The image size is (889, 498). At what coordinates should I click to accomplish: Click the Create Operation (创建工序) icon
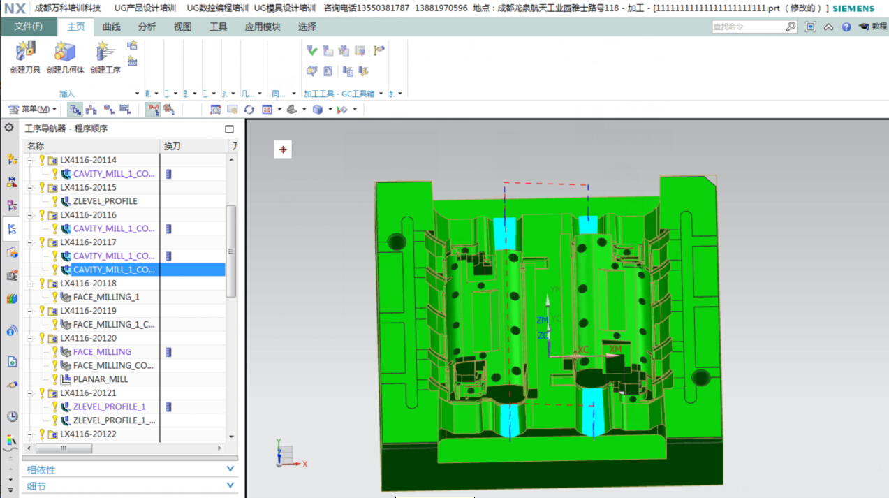[105, 52]
